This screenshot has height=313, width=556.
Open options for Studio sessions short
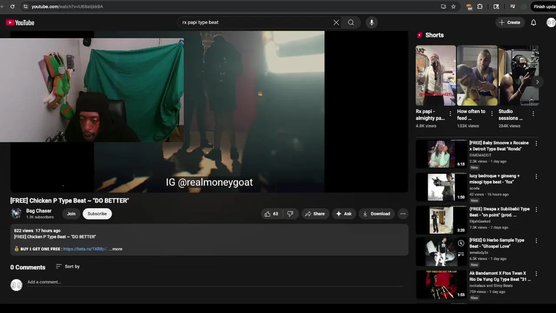(x=533, y=114)
